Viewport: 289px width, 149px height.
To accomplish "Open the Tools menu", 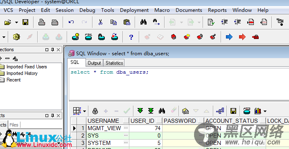I will pos(108,10).
